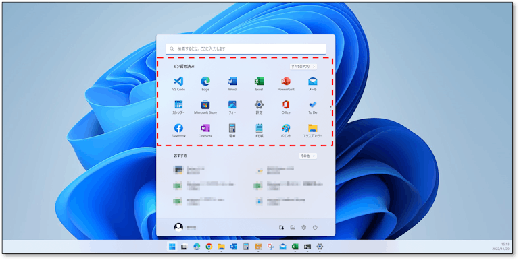519x260 pixels.
Task: Click the すべてのアプリ button
Action: point(303,67)
